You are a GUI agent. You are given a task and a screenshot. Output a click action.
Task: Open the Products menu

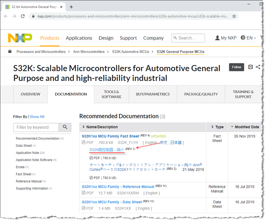pyautogui.click(x=50, y=38)
